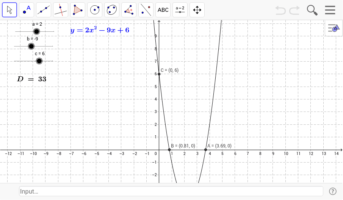Select the Perpendicular Line tool

click(x=61, y=10)
